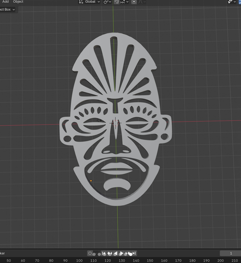Play the animation forward
The width and height of the screenshot is (241, 263).
coord(122,253)
